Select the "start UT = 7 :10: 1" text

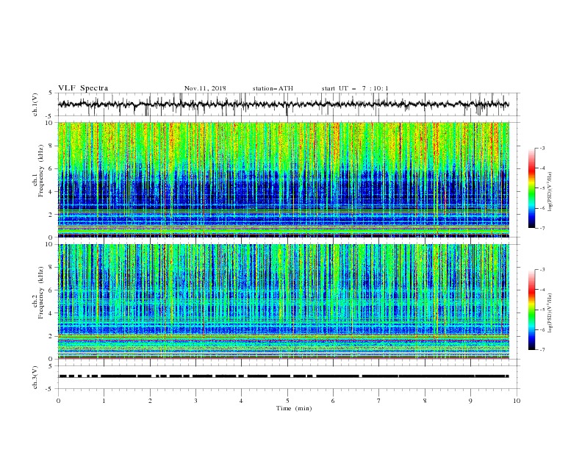[x=354, y=88]
